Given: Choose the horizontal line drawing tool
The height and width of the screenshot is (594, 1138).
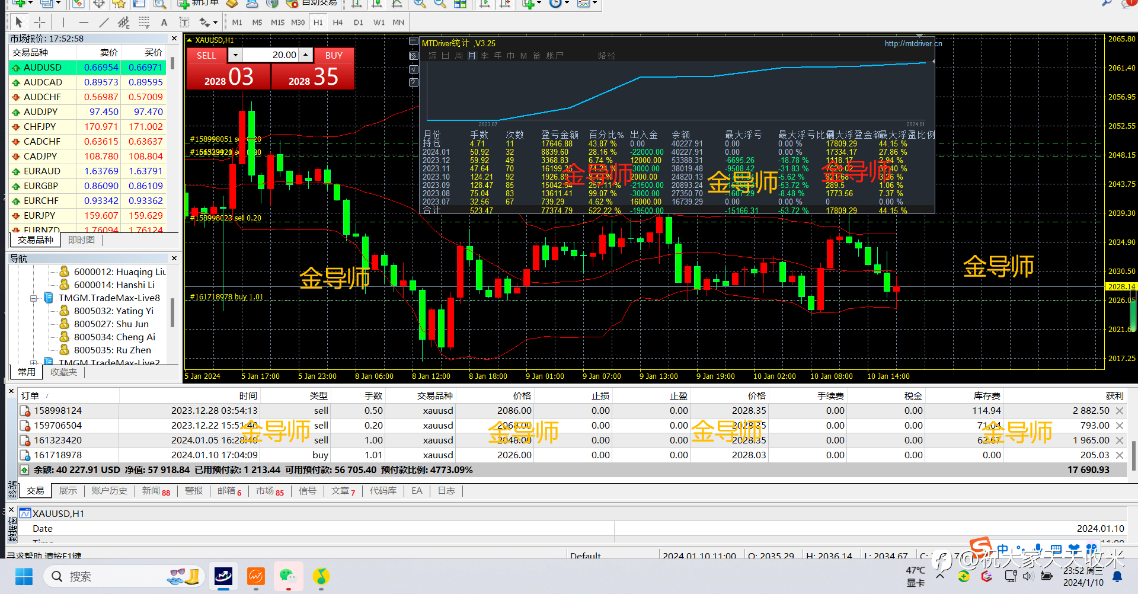Looking at the screenshot, I should click(84, 23).
